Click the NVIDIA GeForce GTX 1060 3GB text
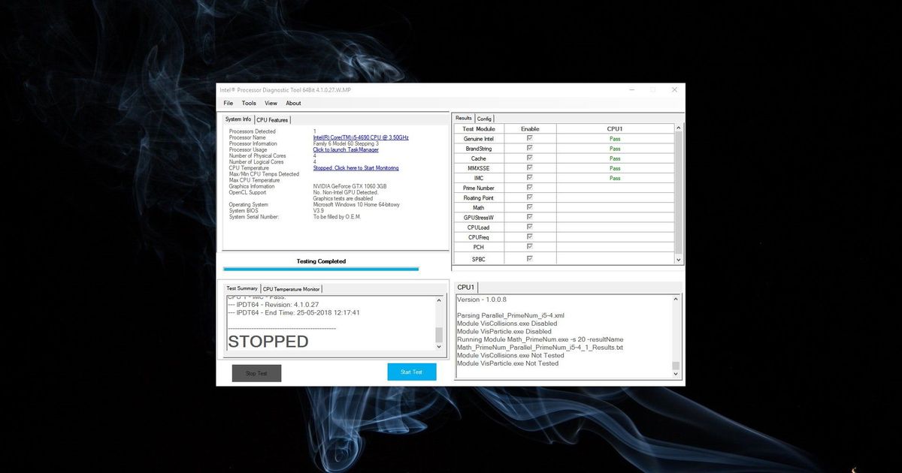The width and height of the screenshot is (902, 473). [350, 186]
